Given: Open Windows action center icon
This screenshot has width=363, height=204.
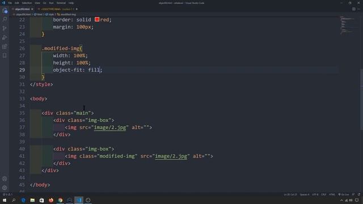Looking at the screenshot, I should point(357,200).
